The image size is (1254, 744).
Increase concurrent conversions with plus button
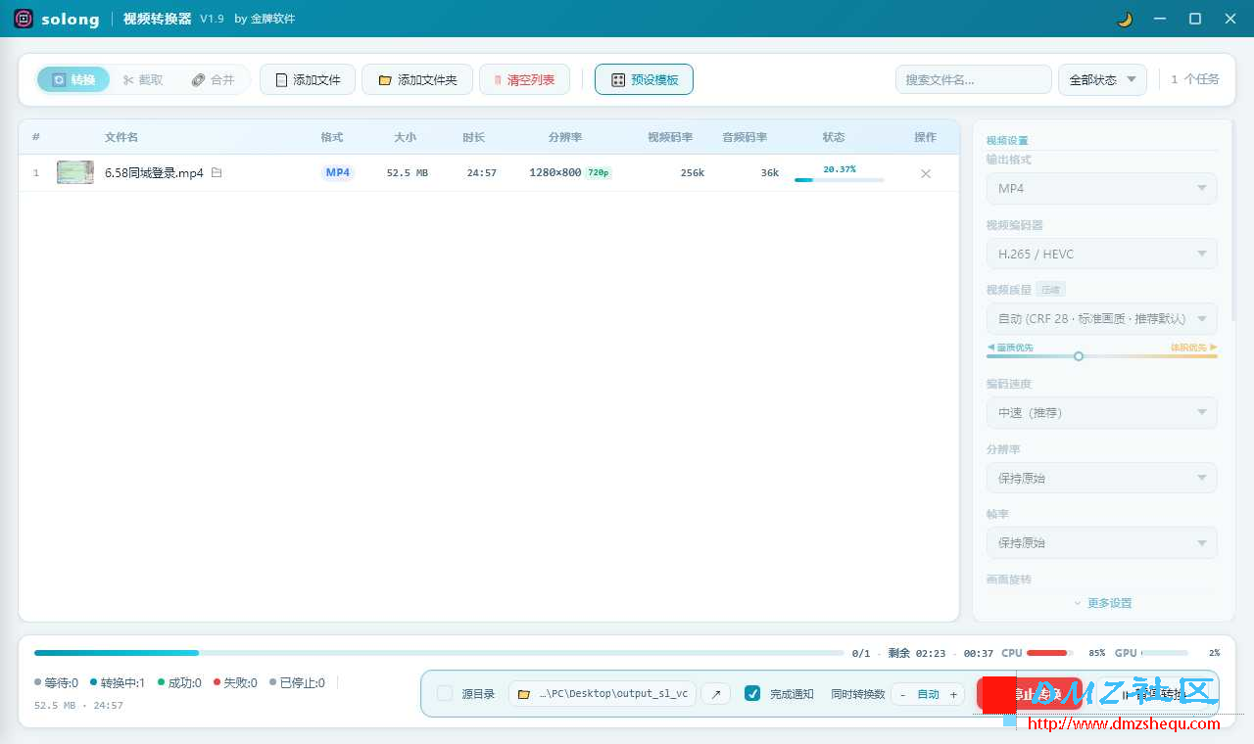953,694
